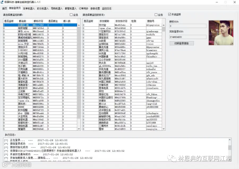Focus the 授权UIN input field
Viewport: 239px width, 169px height.
(x=188, y=26)
